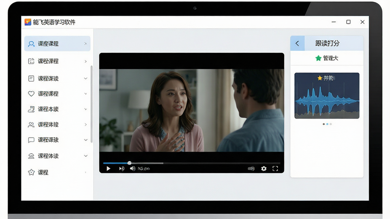The width and height of the screenshot is (390, 219).
Task: Expand the chevron on the highlighted user-icon row
Action: [86, 44]
